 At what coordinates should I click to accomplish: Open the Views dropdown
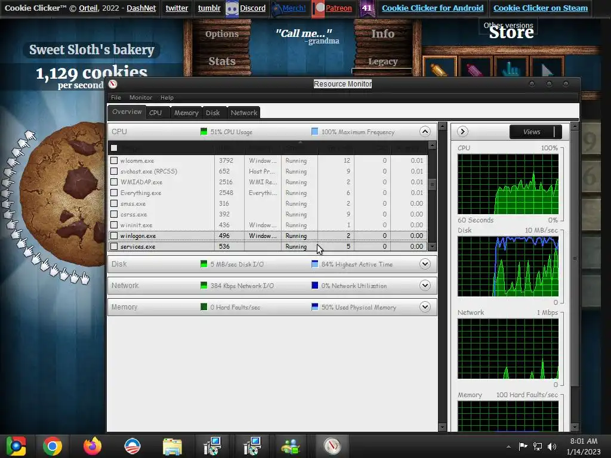click(x=535, y=132)
